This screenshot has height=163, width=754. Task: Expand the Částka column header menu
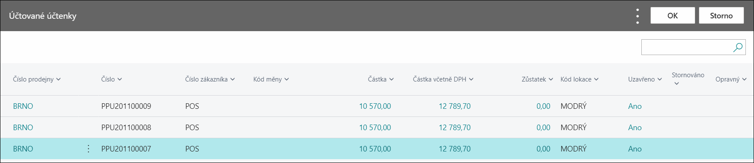click(x=392, y=79)
